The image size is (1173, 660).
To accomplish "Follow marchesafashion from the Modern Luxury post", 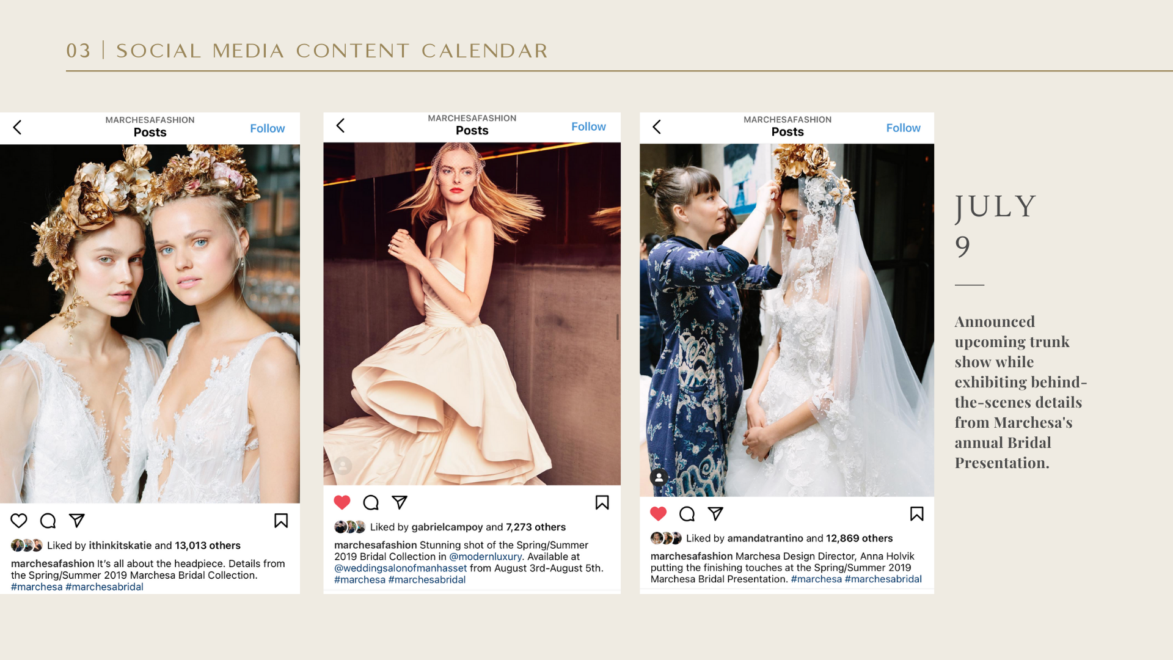I will (x=588, y=127).
